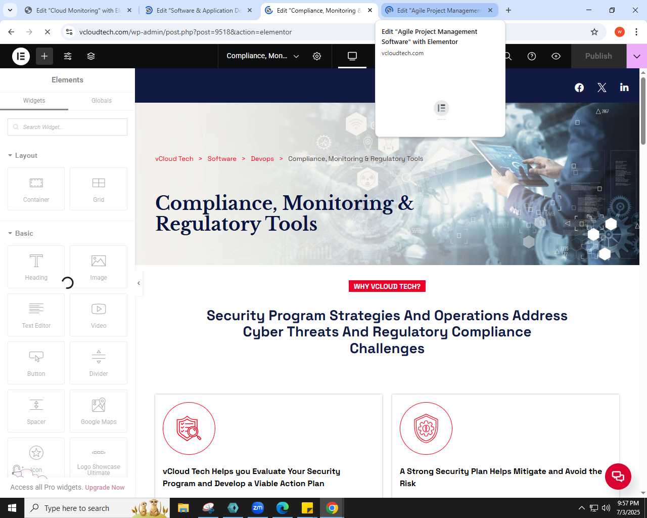Viewport: 647px width, 518px height.
Task: Select the Grid widget
Action: [x=99, y=189]
